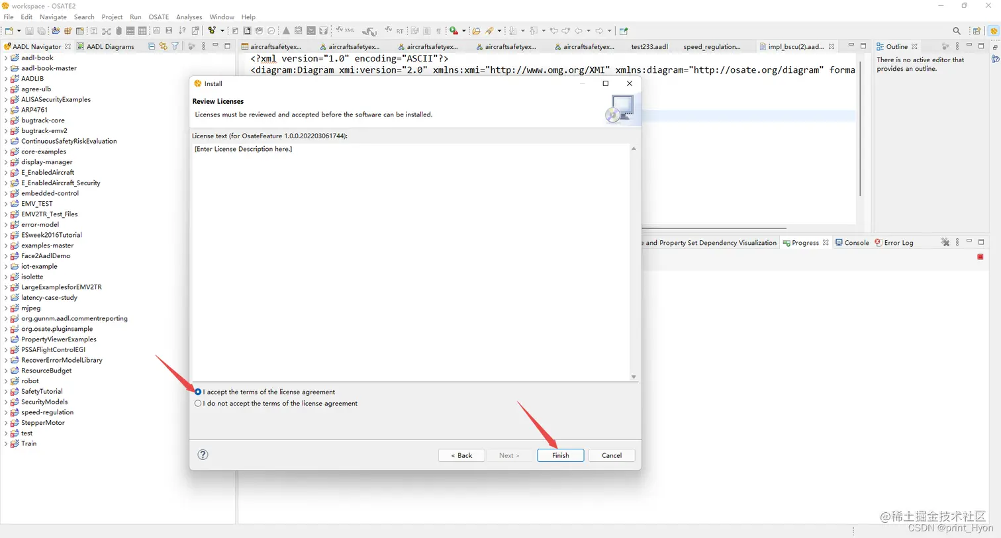Select the latency-case-study project
1001x538 pixels.
coord(49,298)
